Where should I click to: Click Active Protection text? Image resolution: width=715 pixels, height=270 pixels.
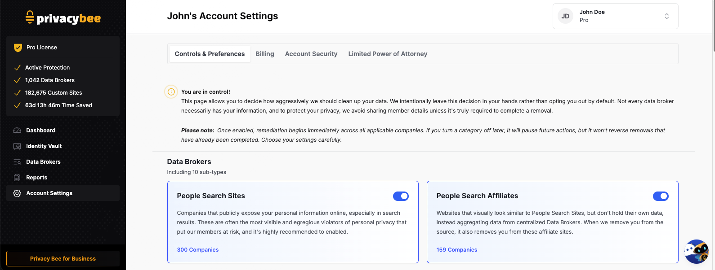click(48, 68)
